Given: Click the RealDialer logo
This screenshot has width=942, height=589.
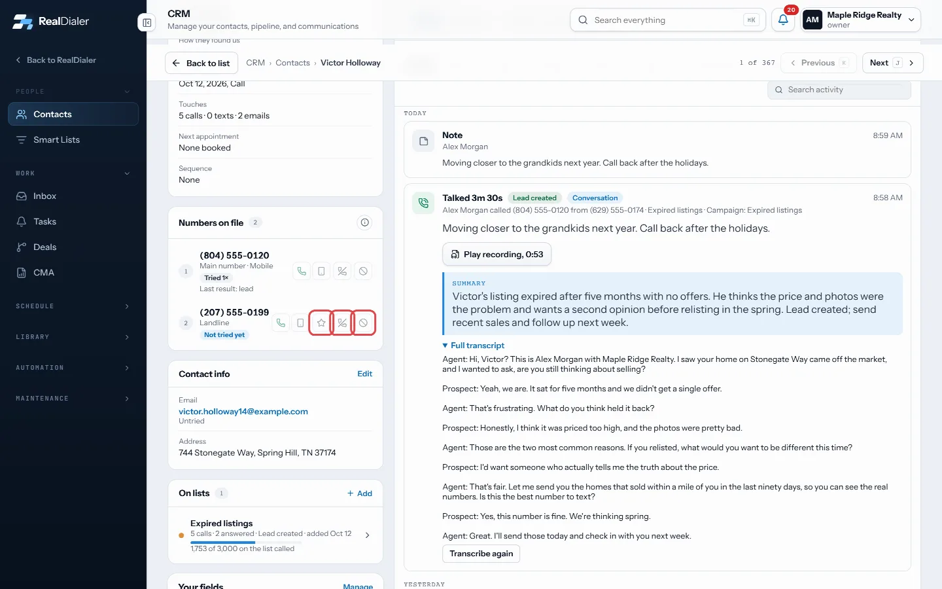Looking at the screenshot, I should click(x=51, y=22).
